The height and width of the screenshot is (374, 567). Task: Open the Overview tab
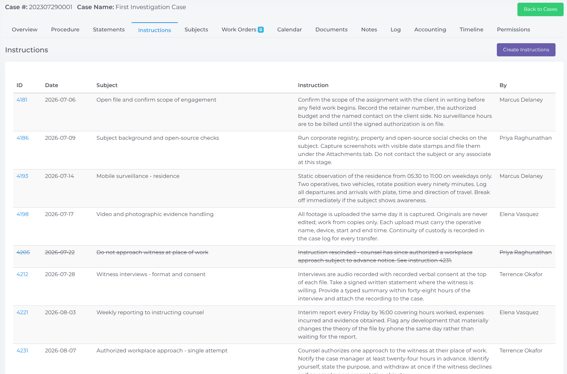[x=25, y=30]
